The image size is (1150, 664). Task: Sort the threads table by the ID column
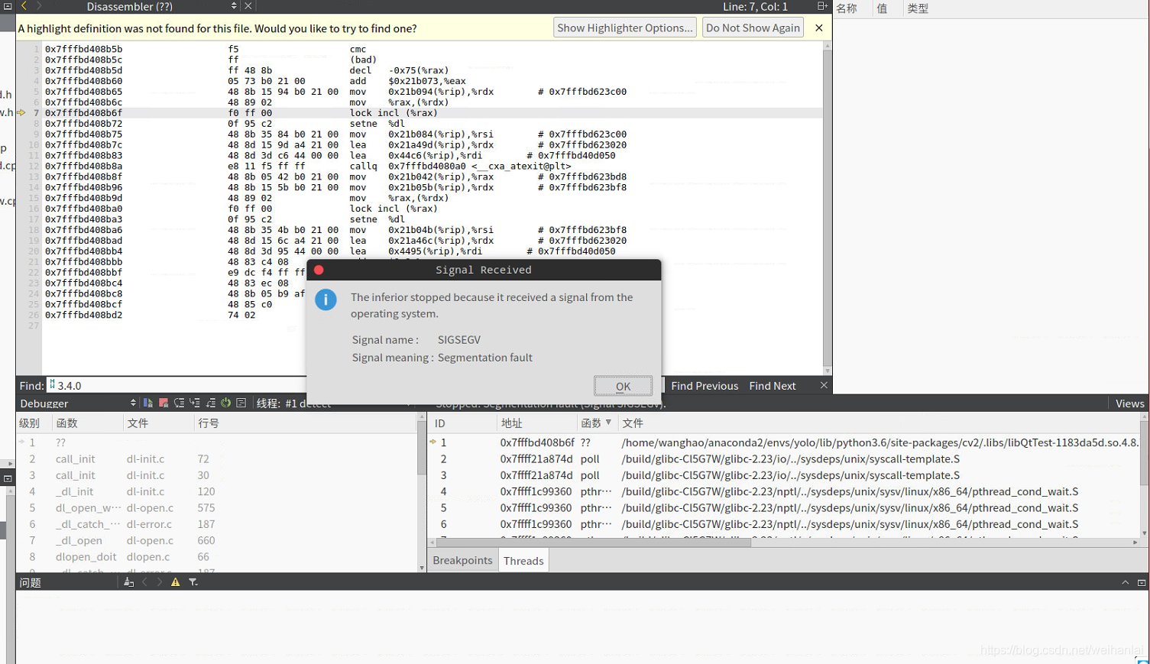(462, 423)
